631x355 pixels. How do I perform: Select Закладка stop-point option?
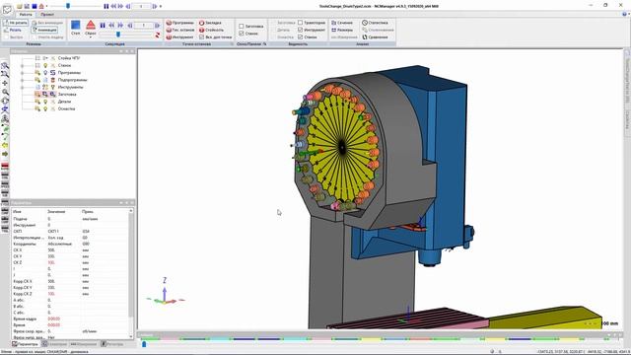[210, 23]
